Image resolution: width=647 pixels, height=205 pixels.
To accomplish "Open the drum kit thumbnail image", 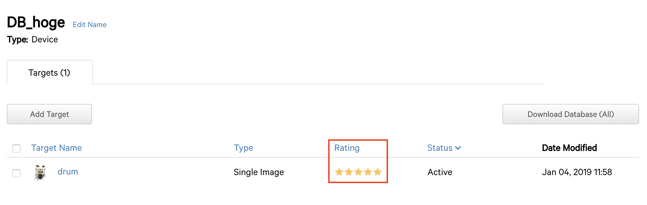I will pyautogui.click(x=40, y=173).
